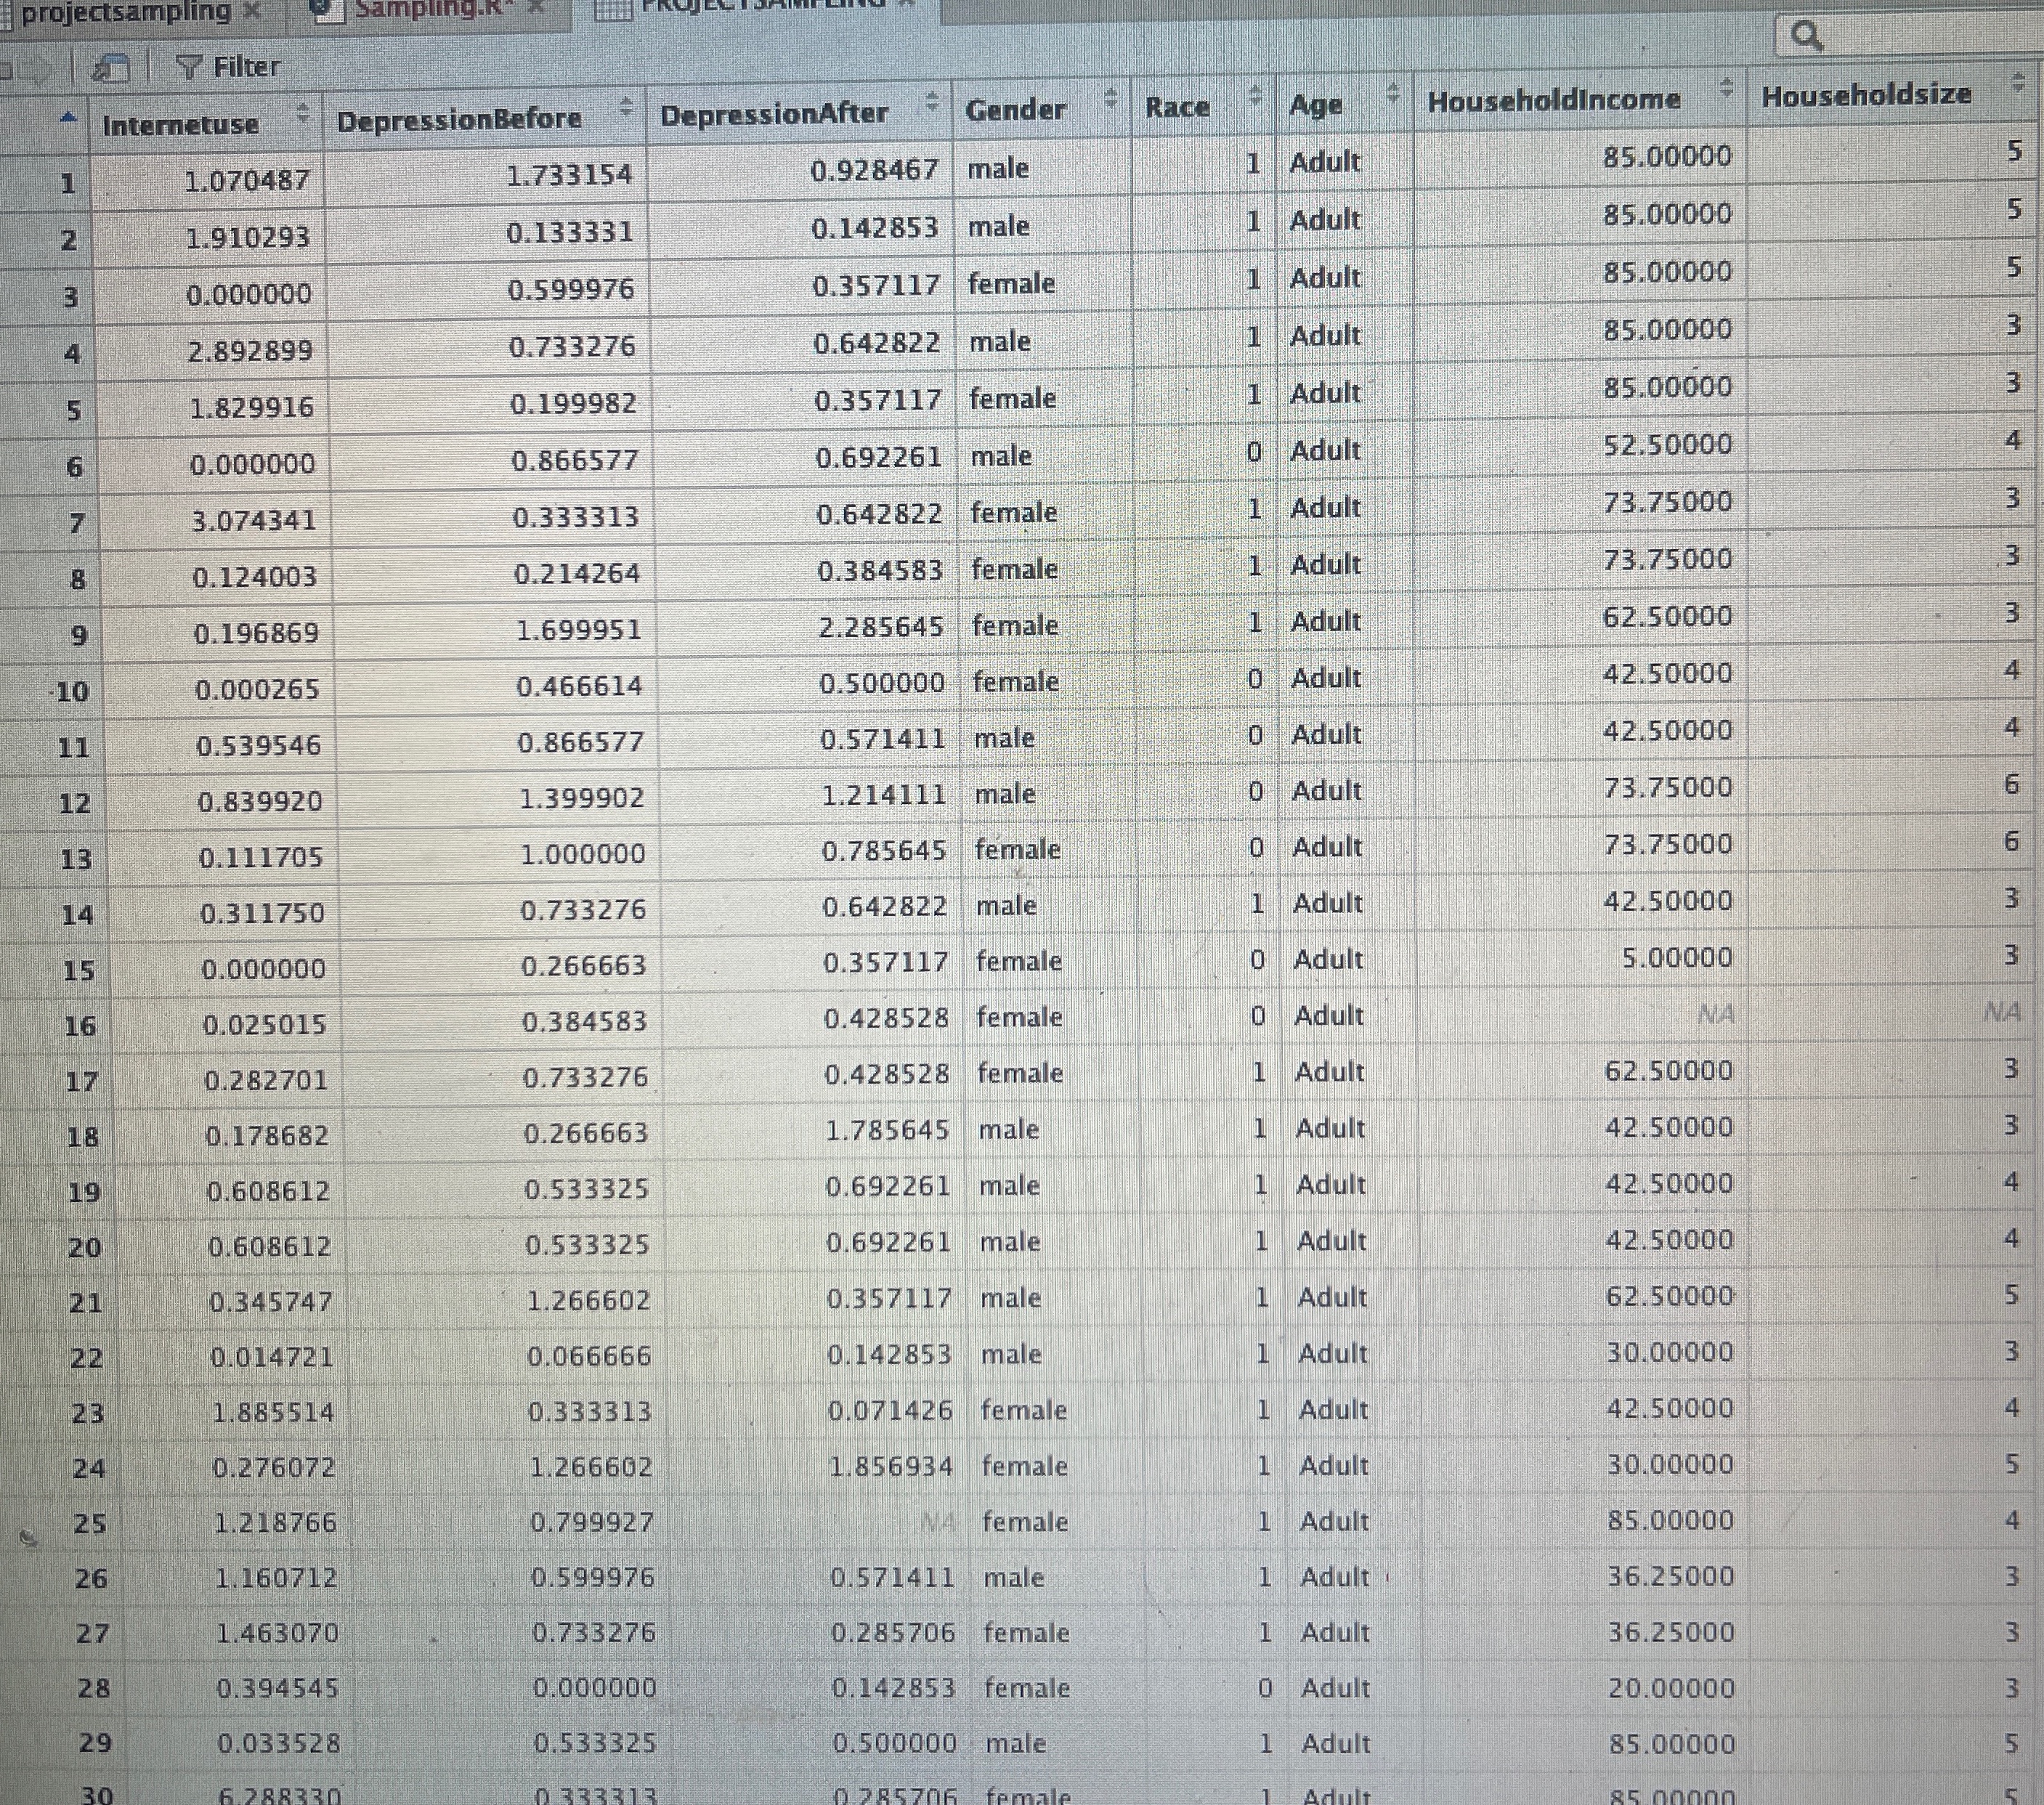The width and height of the screenshot is (2044, 1805).
Task: Toggle HouseholdIncome column sort arrows
Action: pos(1726,88)
